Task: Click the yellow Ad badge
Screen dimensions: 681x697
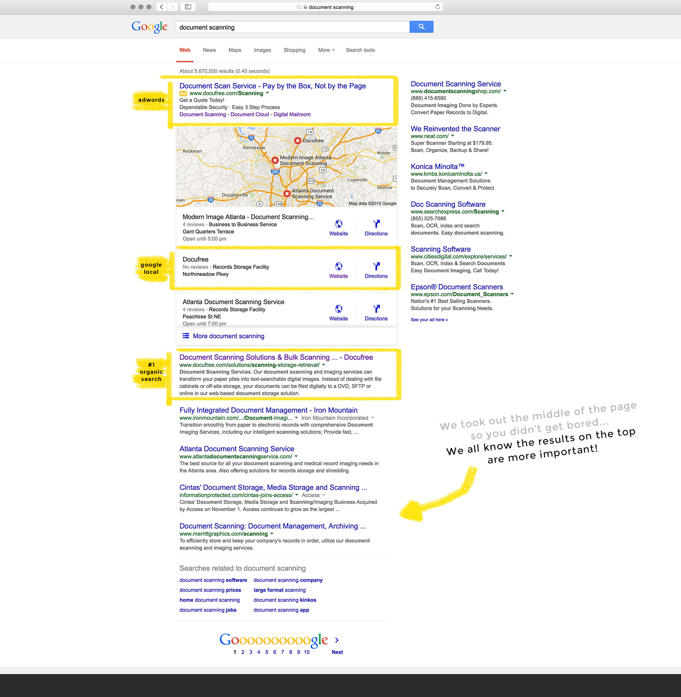Action: click(x=183, y=94)
